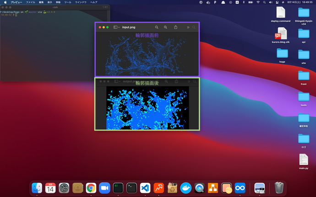
Task: Select the api folder on desktop
Action: pos(304,36)
